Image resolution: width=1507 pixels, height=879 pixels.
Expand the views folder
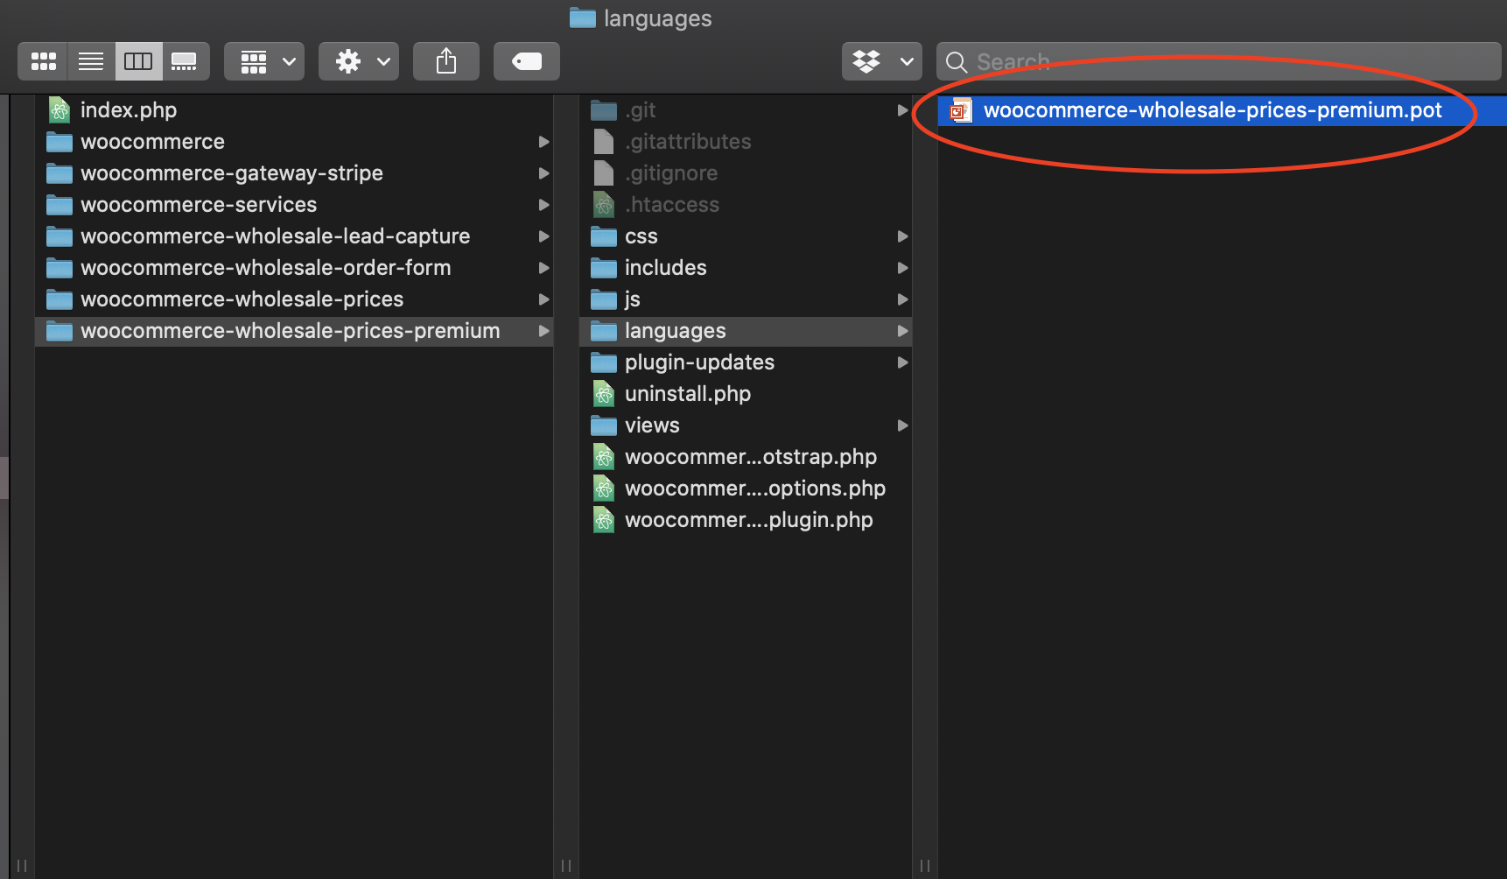(902, 425)
